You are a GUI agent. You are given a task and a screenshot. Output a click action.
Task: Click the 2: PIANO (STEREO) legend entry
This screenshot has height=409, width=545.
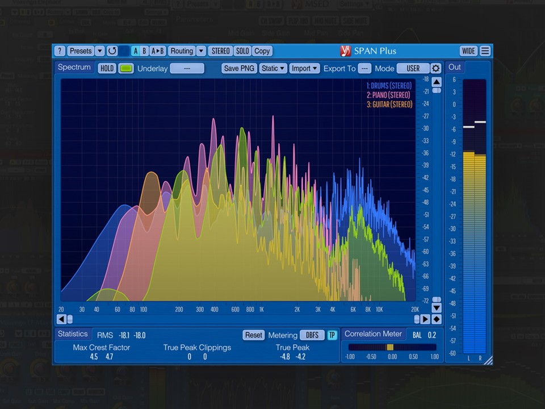[x=388, y=95]
